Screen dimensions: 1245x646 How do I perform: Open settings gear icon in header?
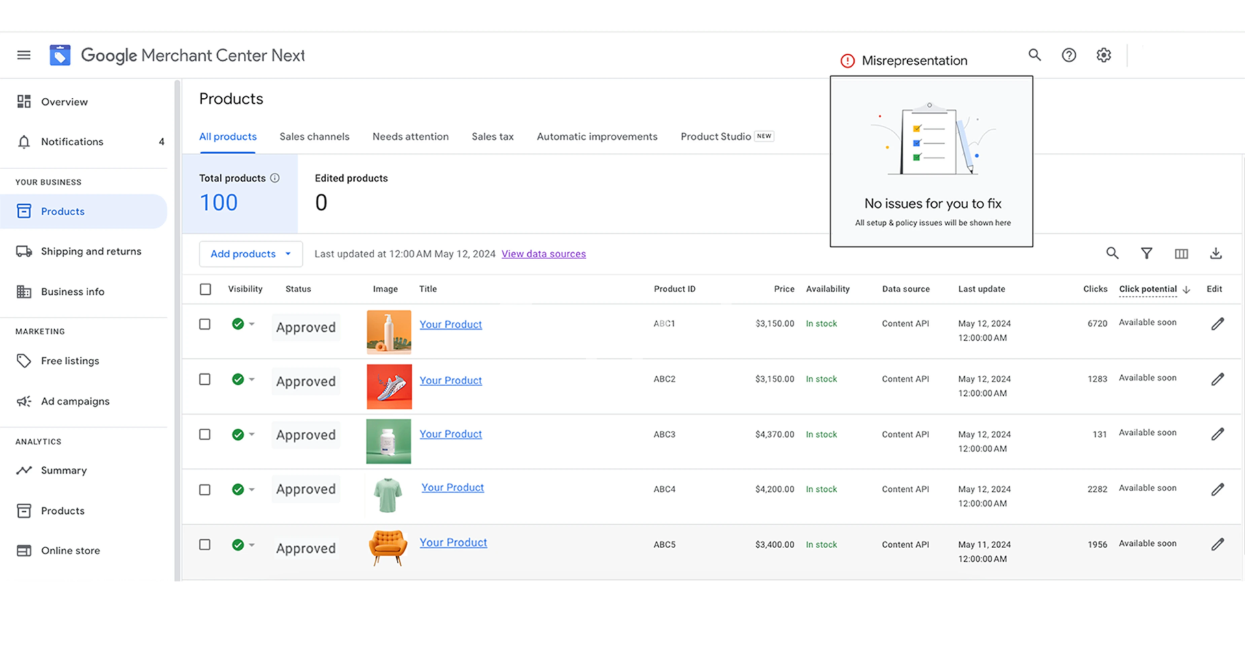tap(1104, 55)
